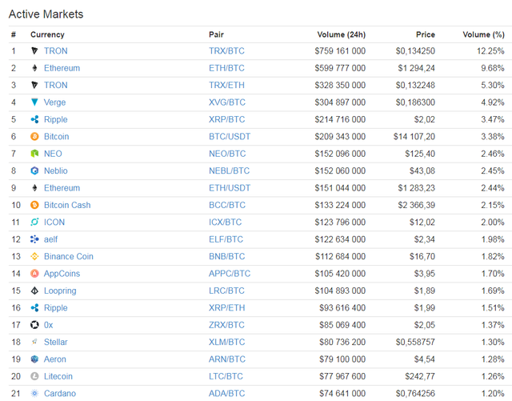
Task: Click the Volume (%) column header
Action: (483, 34)
